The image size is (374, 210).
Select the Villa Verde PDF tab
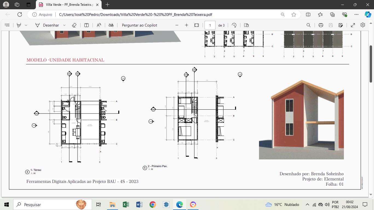click(69, 5)
